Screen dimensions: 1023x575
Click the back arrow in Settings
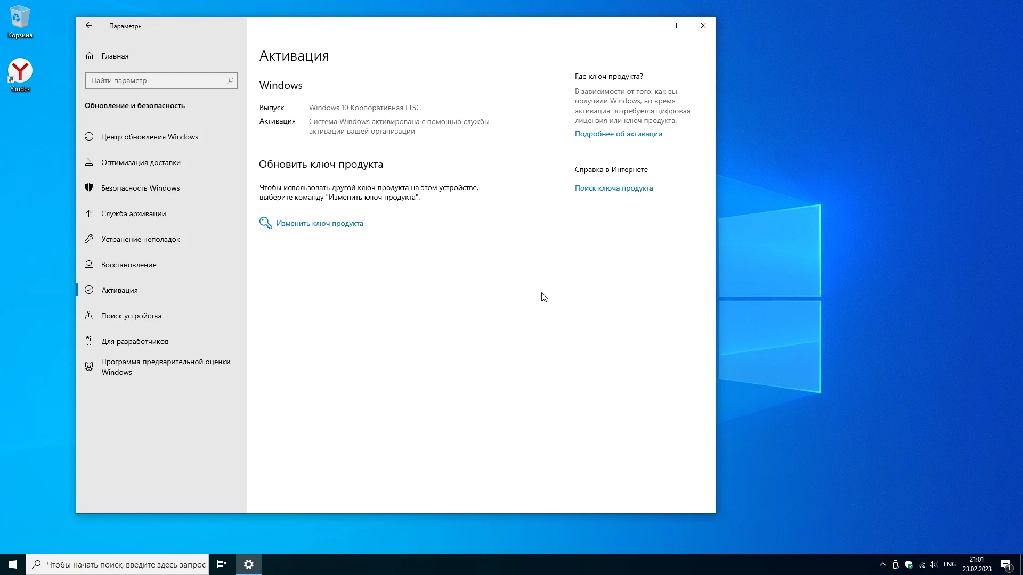(x=89, y=26)
